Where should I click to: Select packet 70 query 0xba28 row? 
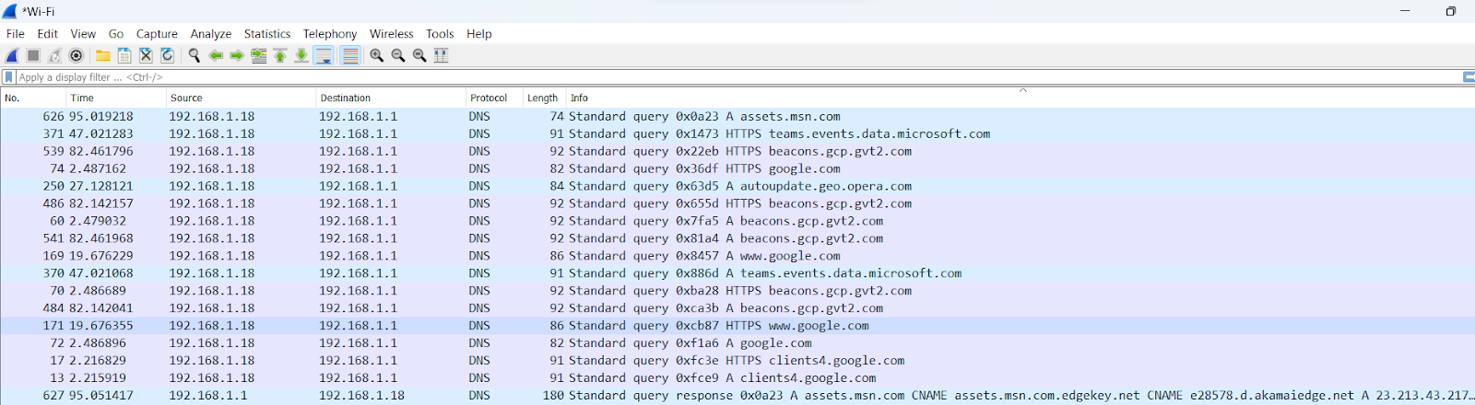pos(737,291)
